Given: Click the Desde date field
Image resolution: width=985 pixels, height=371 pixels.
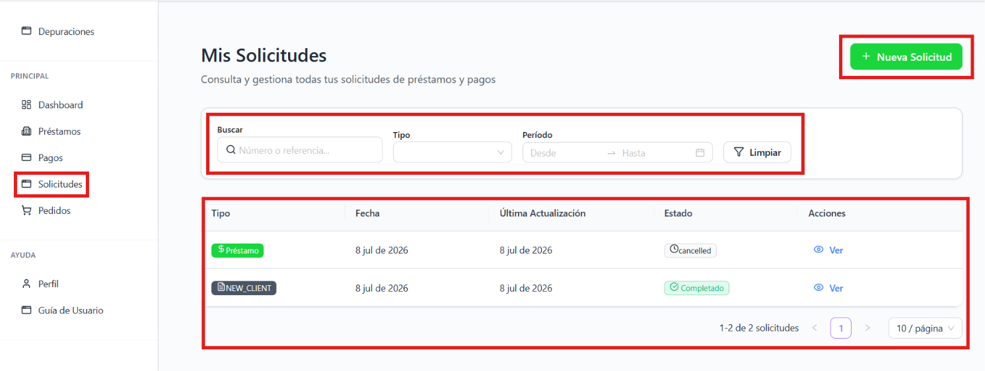Looking at the screenshot, I should pyautogui.click(x=565, y=152).
